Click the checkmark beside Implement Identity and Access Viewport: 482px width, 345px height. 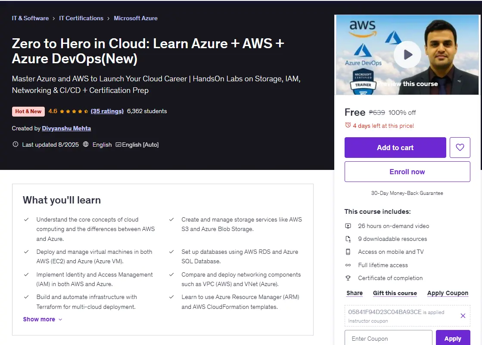pyautogui.click(x=26, y=274)
